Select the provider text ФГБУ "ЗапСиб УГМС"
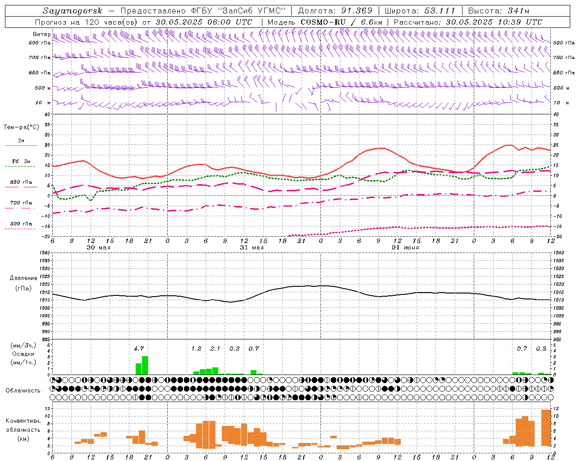 click(238, 11)
